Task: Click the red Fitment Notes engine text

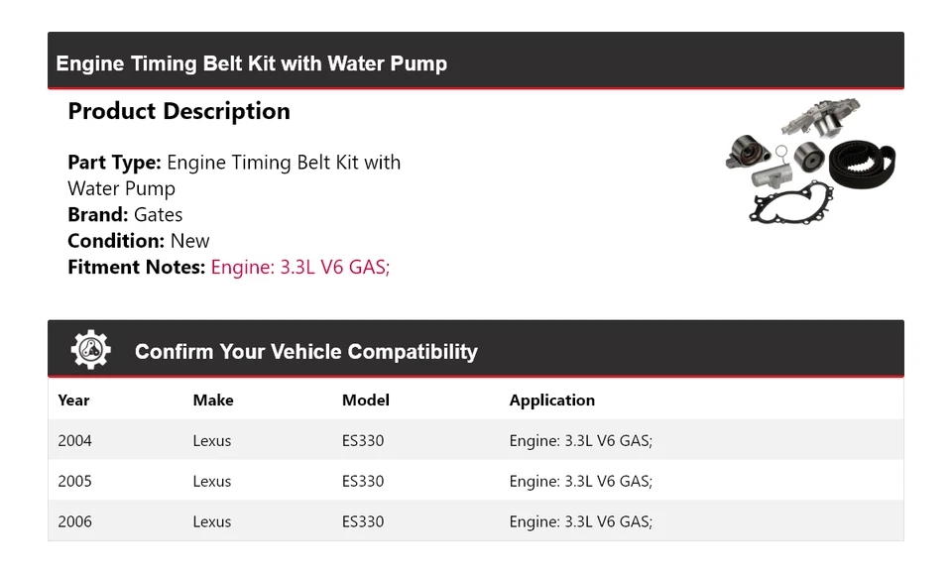Action: pyautogui.click(x=299, y=267)
